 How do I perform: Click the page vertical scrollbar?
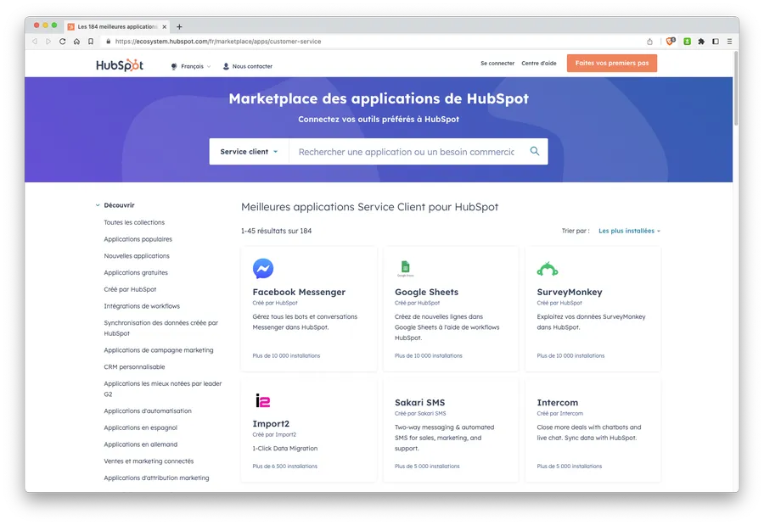click(736, 87)
